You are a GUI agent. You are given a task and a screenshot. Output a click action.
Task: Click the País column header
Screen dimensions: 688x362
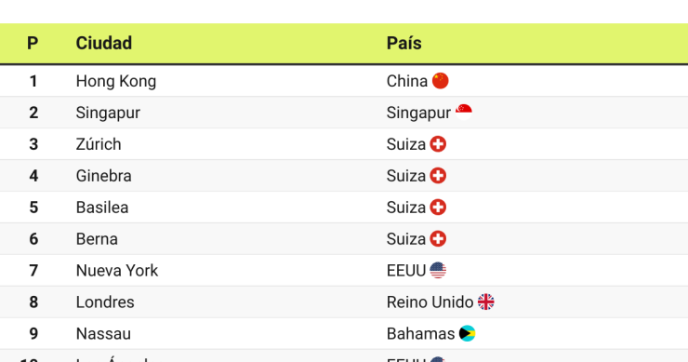pos(404,43)
